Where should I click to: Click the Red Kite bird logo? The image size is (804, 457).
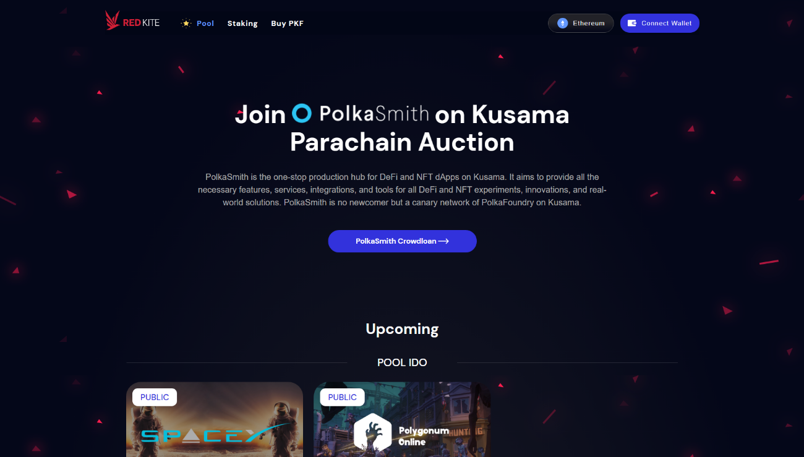pos(113,21)
